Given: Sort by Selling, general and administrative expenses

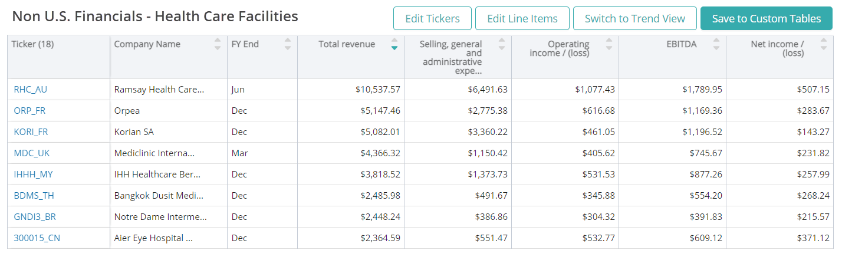Looking at the screenshot, I should click(502, 44).
